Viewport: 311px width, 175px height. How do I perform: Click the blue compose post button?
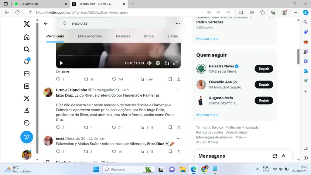click(27, 137)
